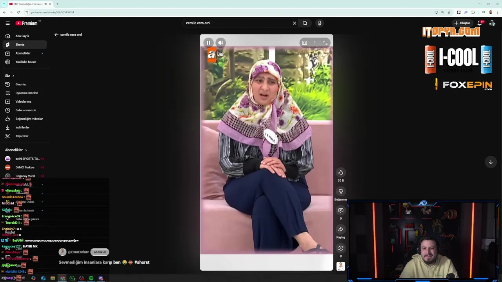This screenshot has height=282, width=502.
Task: Open DMAX Türkiye channel subscription
Action: point(25,167)
